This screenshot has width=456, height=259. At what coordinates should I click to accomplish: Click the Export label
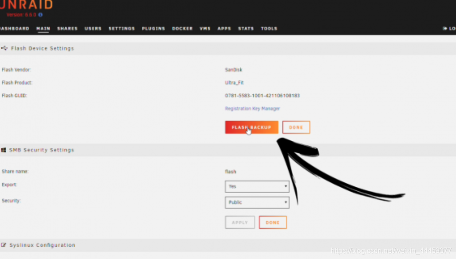pyautogui.click(x=9, y=185)
